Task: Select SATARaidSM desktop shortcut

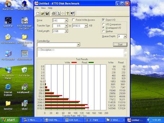Action: 25,5
